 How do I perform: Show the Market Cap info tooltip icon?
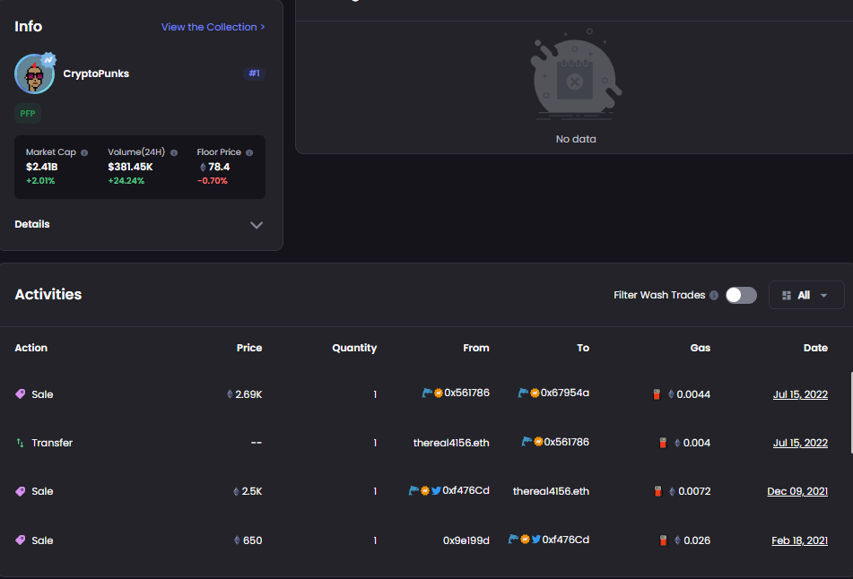click(84, 152)
